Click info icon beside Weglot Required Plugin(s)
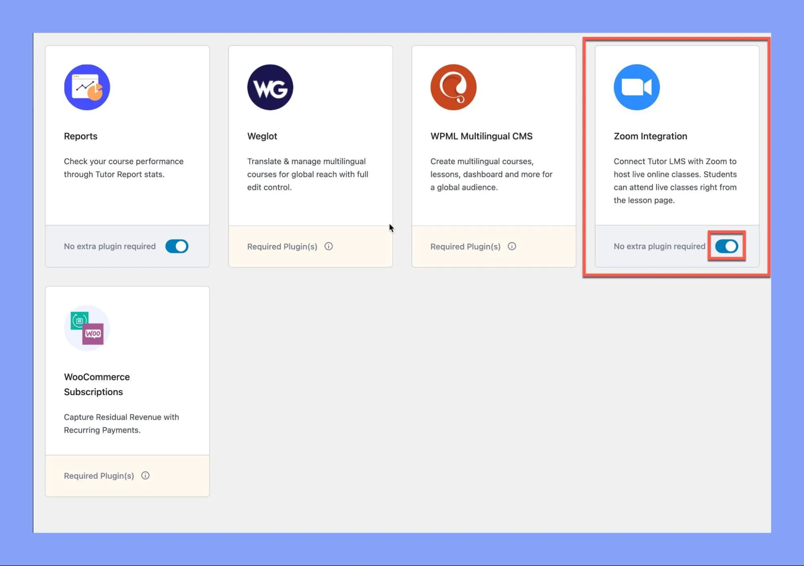This screenshot has width=804, height=566. click(x=329, y=246)
